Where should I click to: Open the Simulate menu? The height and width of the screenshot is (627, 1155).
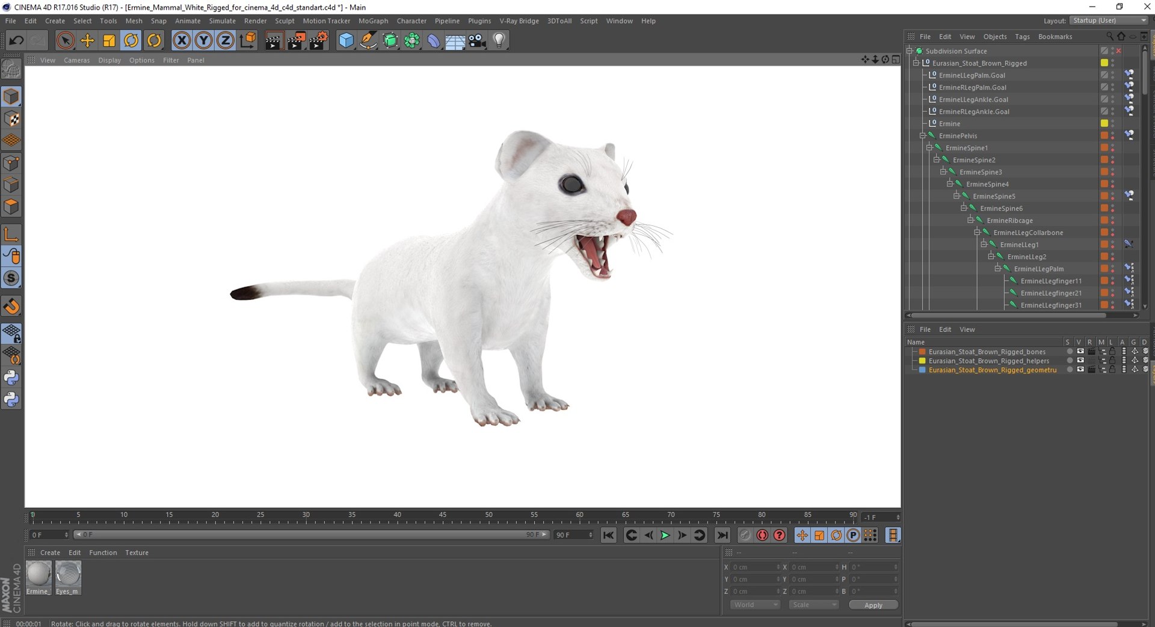click(222, 20)
